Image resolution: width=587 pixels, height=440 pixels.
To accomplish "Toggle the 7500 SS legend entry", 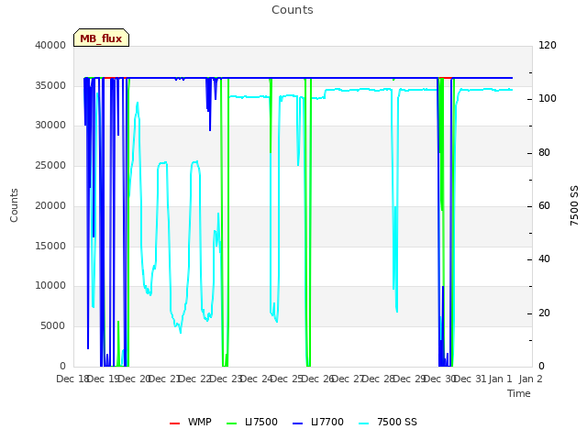I will pyautogui.click(x=388, y=422).
